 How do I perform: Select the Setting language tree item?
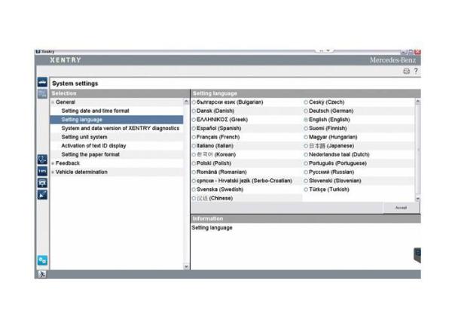[117, 120]
